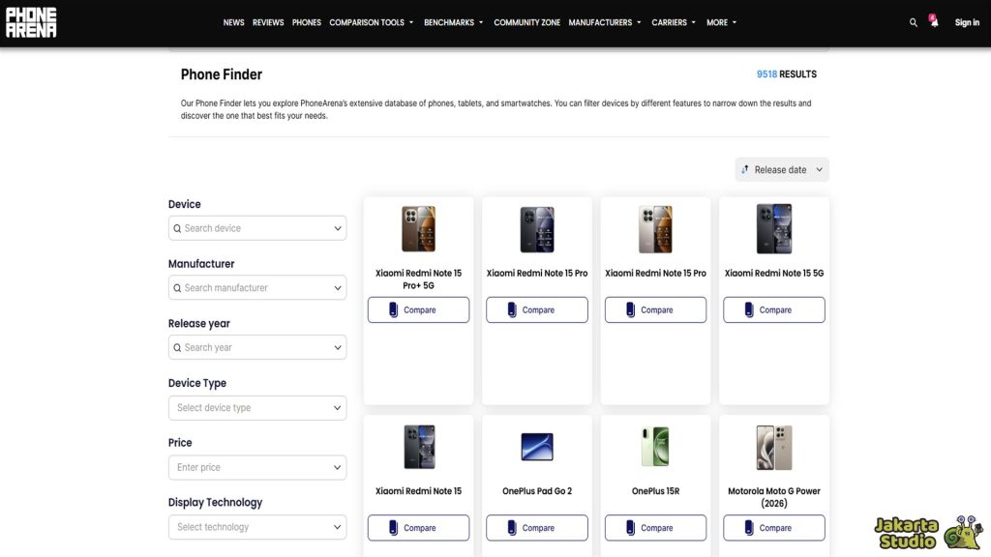
Task: Open the Select device type dropdown
Action: click(x=257, y=408)
